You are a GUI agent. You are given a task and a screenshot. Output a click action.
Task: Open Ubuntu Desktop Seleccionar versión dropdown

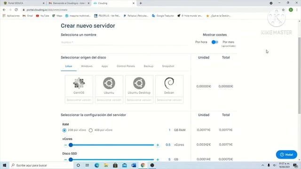(x=139, y=100)
